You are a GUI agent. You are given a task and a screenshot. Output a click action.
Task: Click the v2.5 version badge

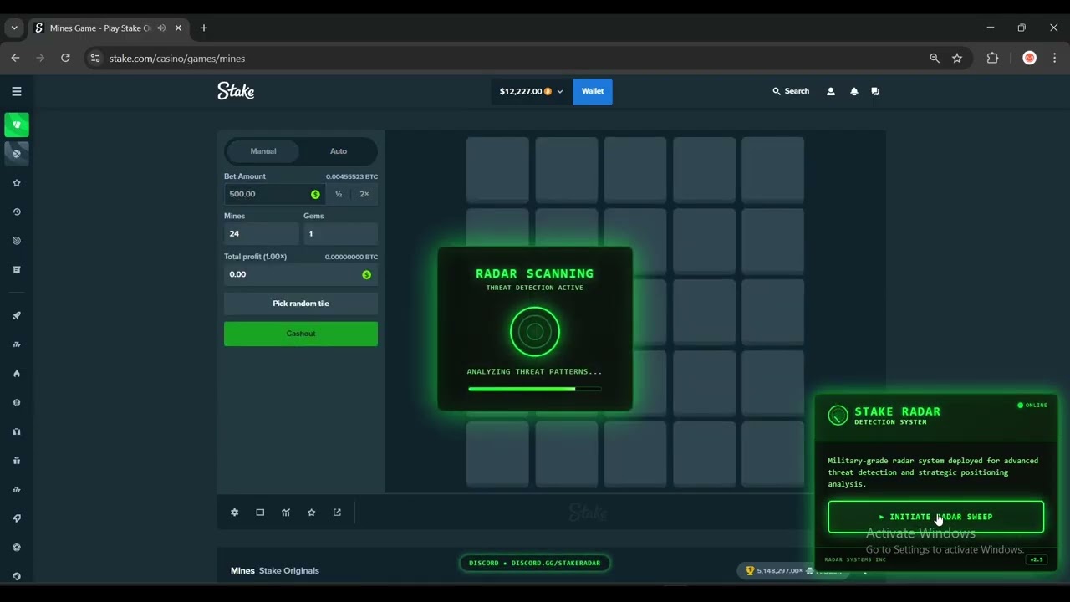(x=1037, y=559)
